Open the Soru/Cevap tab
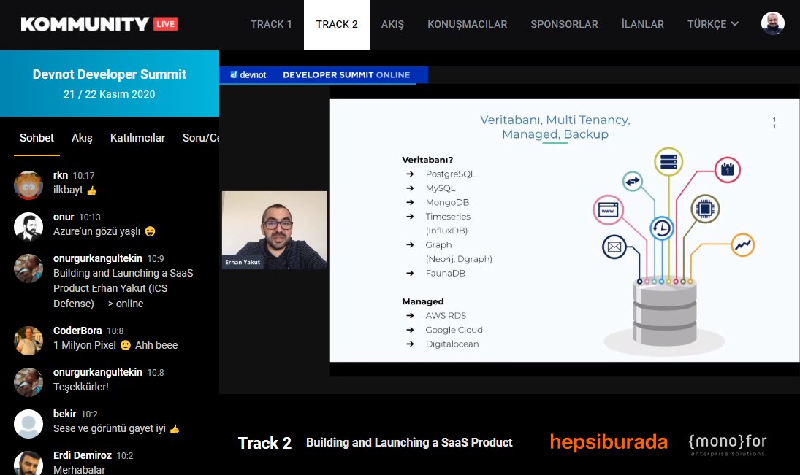The width and height of the screenshot is (800, 475). pyautogui.click(x=201, y=138)
